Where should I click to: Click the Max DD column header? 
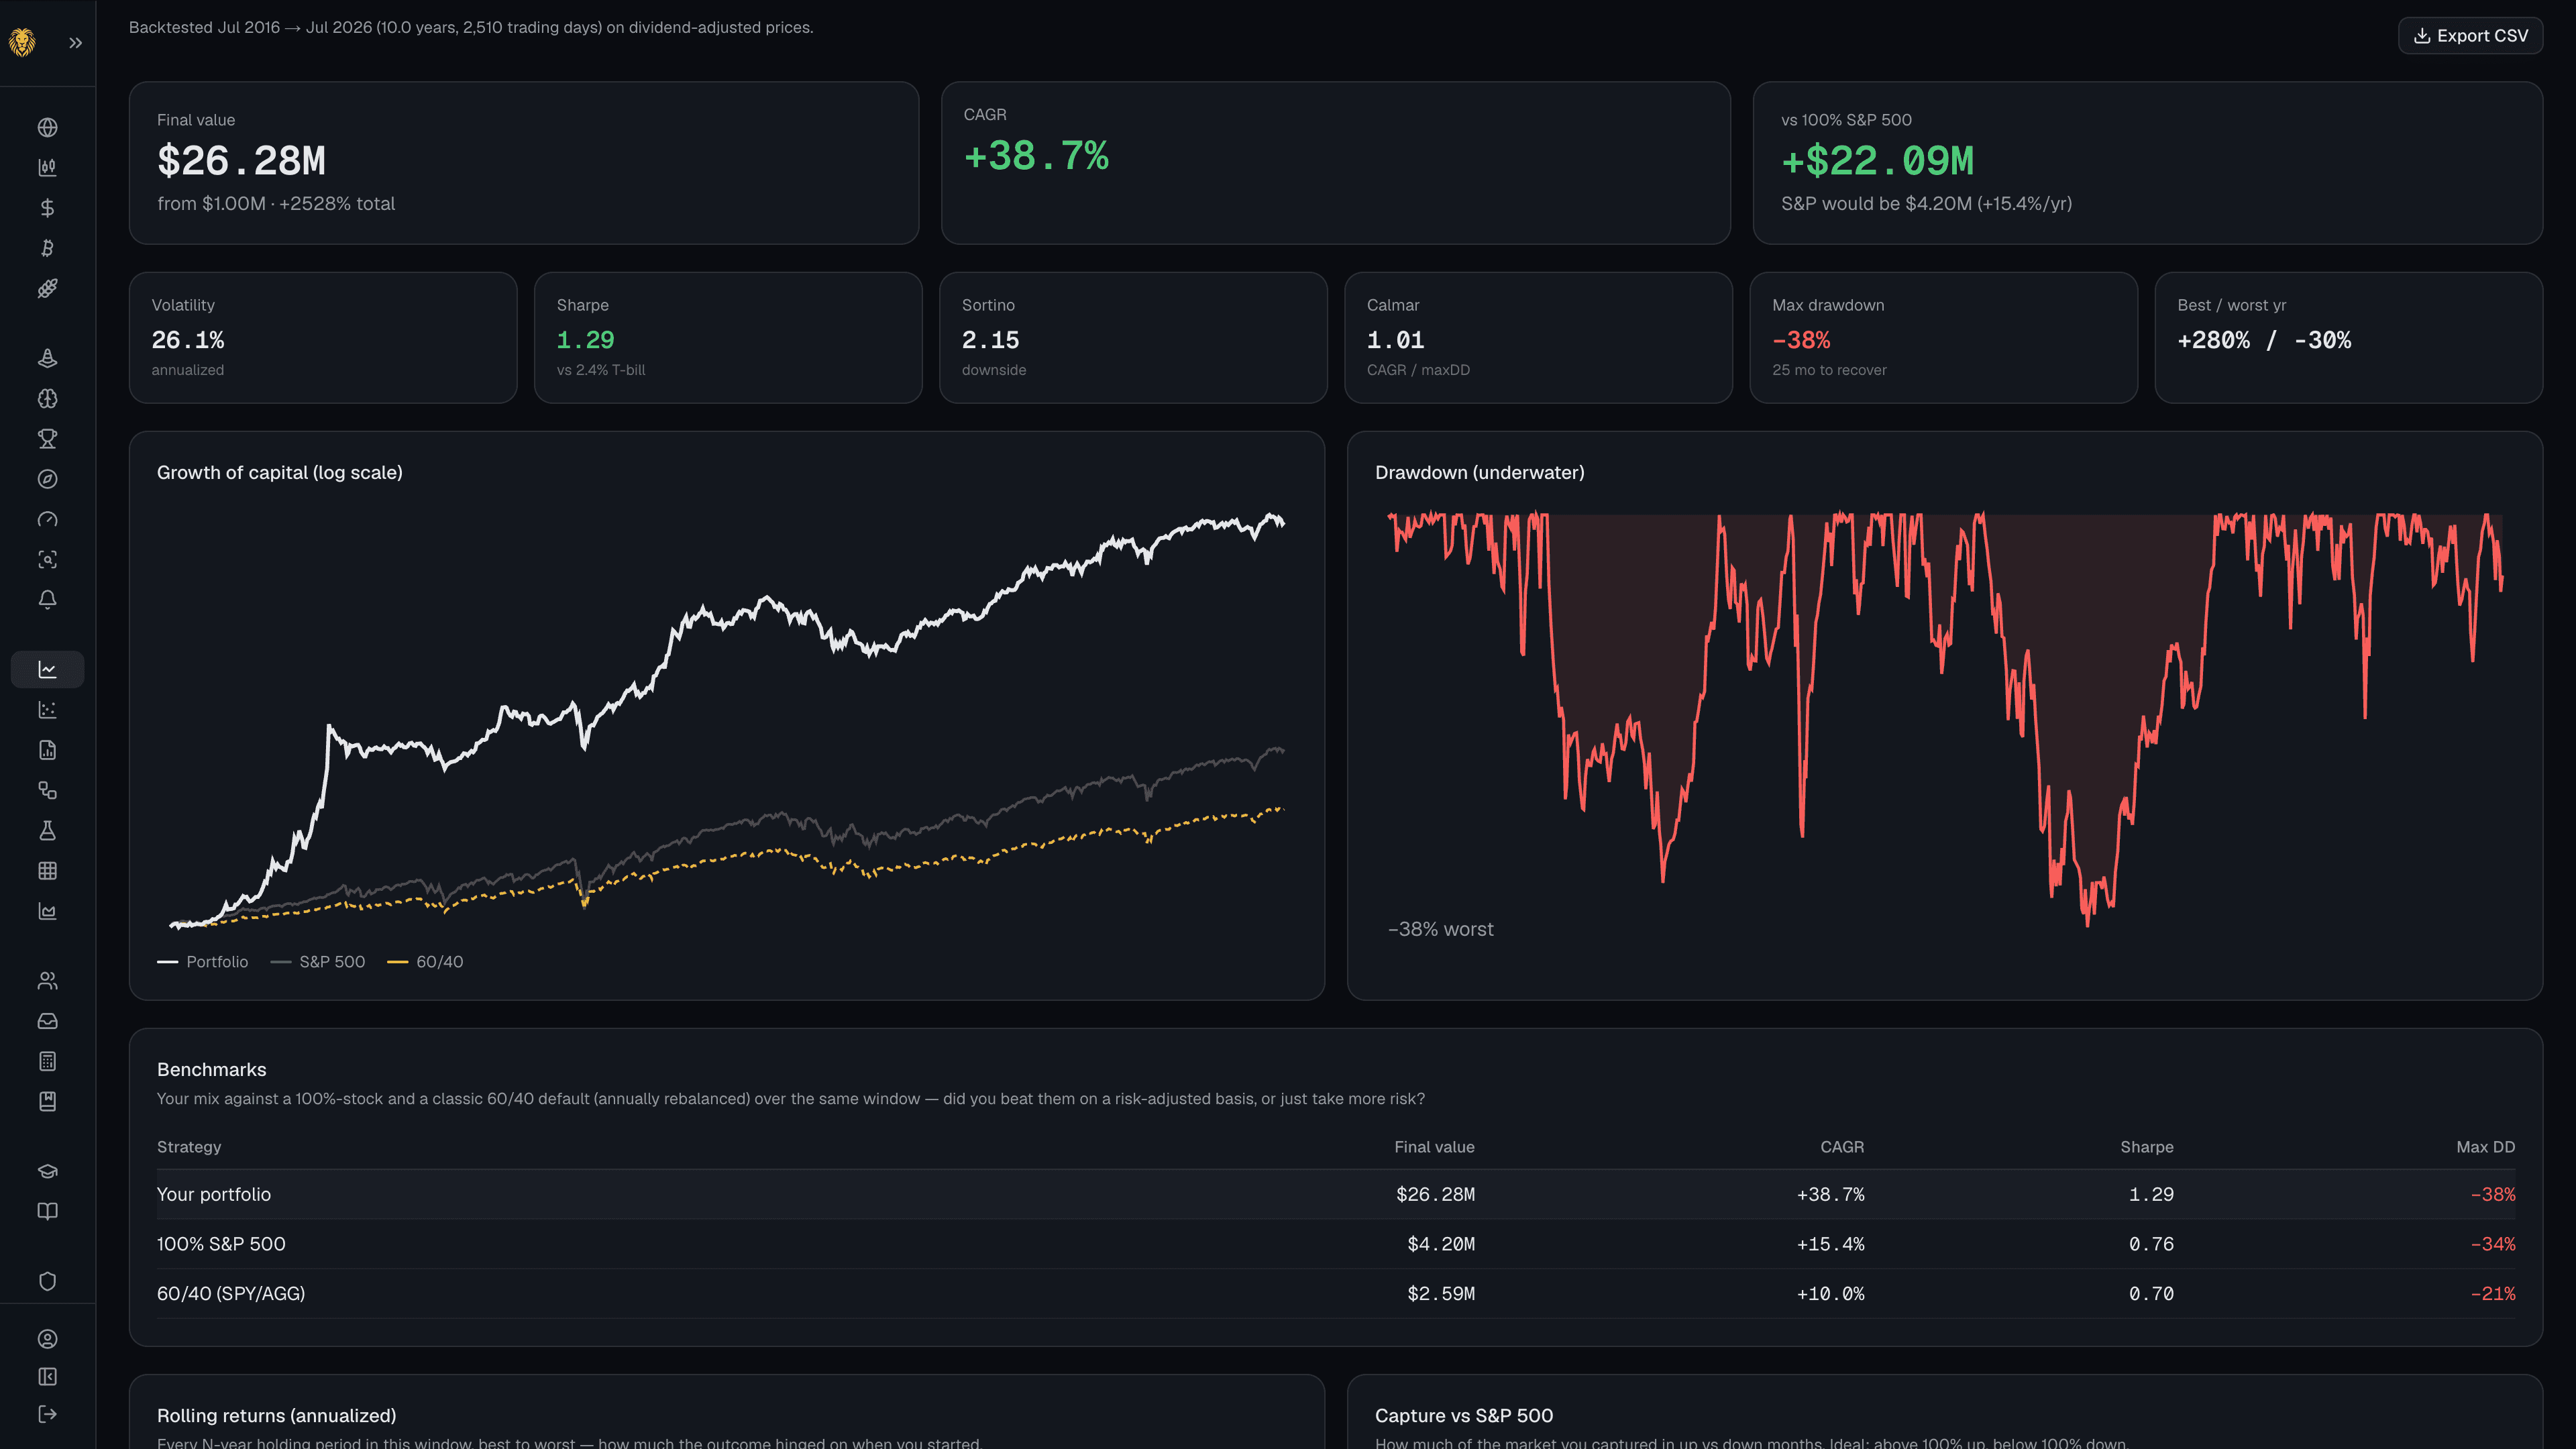tap(2486, 1147)
